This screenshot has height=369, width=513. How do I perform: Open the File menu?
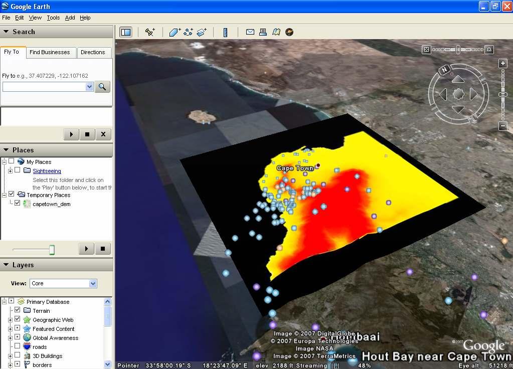click(6, 18)
